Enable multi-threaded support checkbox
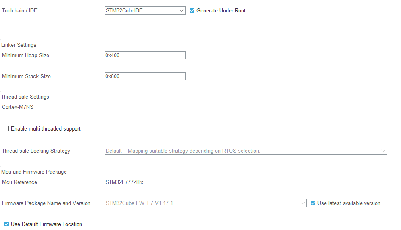This screenshot has height=230, width=401. (x=6, y=129)
